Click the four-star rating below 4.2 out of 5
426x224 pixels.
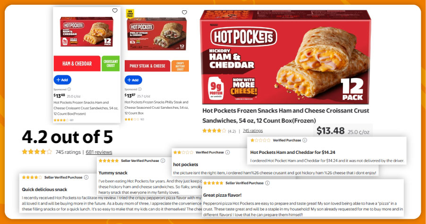click(37, 152)
